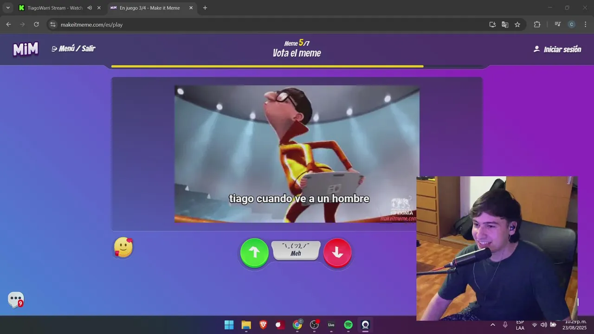Image resolution: width=594 pixels, height=334 pixels.
Task: Open Chrome three-dot menu
Action: click(585, 25)
